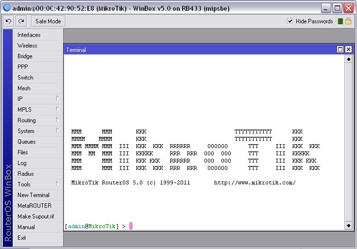The width and height of the screenshot is (357, 249).
Task: Open the Interfaces menu item
Action: (38, 35)
